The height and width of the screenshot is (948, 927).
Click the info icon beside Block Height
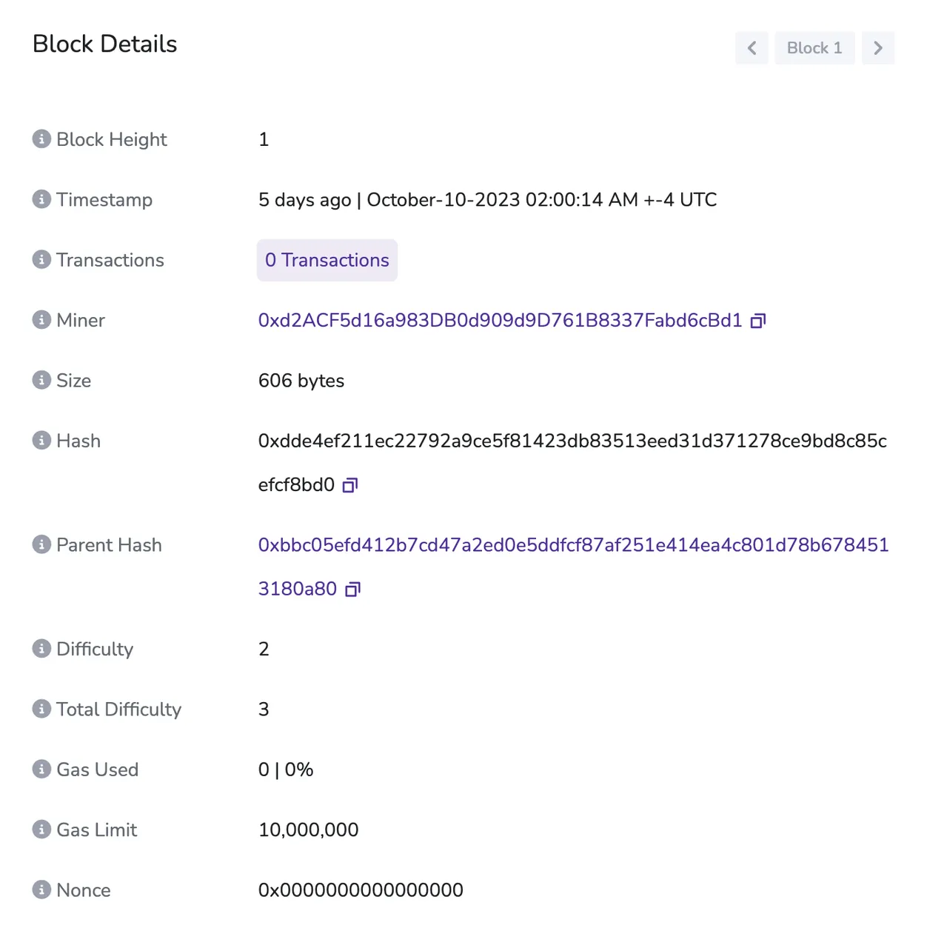[41, 138]
